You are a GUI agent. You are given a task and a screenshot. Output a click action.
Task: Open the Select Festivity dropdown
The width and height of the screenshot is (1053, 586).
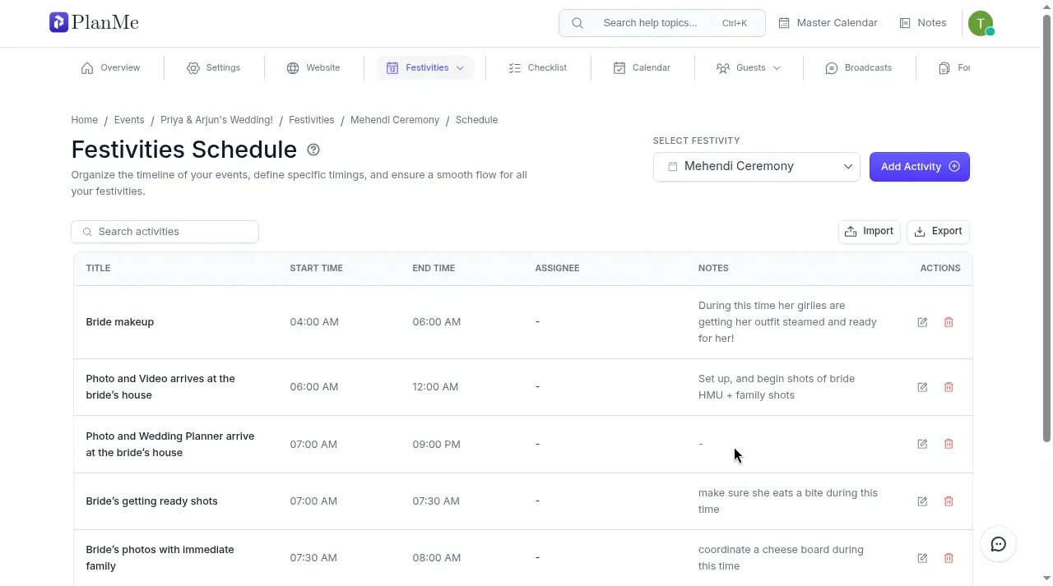pyautogui.click(x=756, y=167)
